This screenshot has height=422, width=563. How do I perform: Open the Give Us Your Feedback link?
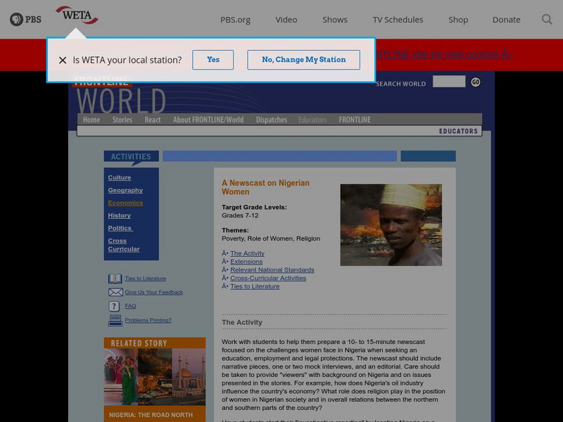pos(153,292)
